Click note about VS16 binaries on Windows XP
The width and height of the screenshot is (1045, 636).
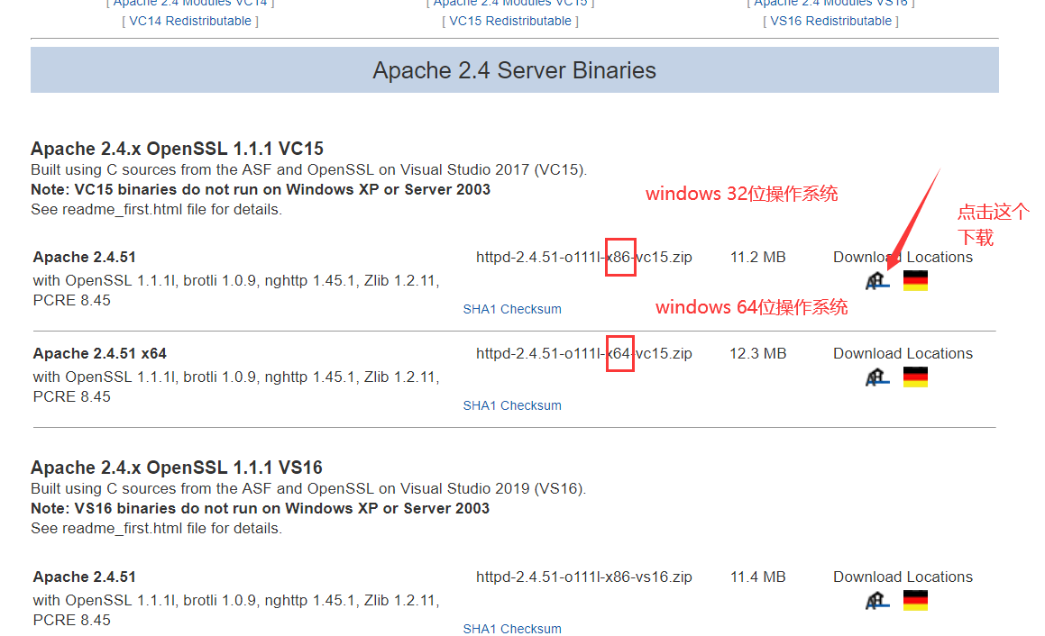tap(260, 509)
